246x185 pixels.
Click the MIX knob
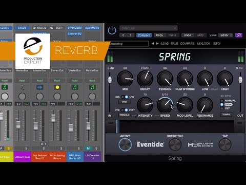(x=125, y=79)
